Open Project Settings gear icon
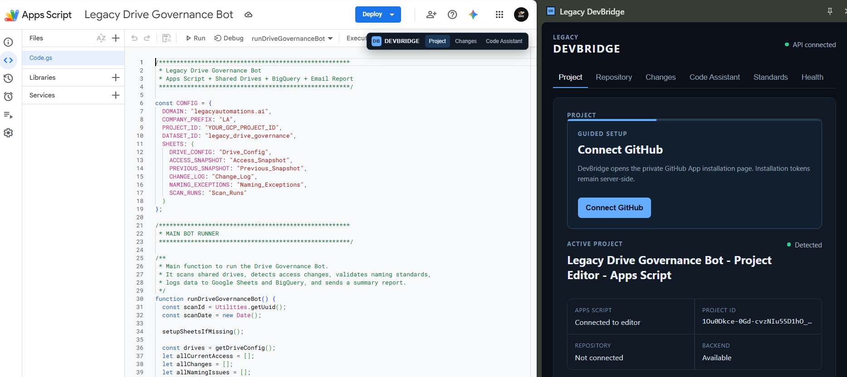This screenshot has width=847, height=377. coord(8,133)
